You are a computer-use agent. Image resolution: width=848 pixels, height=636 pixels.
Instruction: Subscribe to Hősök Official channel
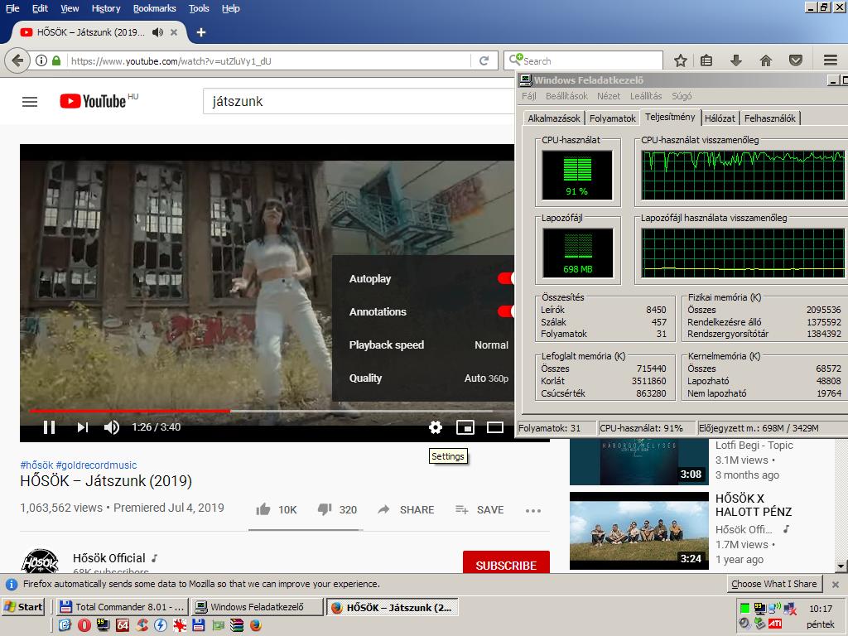coord(506,563)
